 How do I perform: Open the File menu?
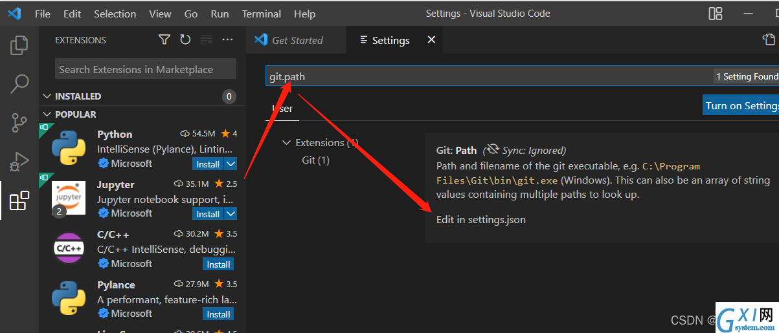tap(43, 14)
